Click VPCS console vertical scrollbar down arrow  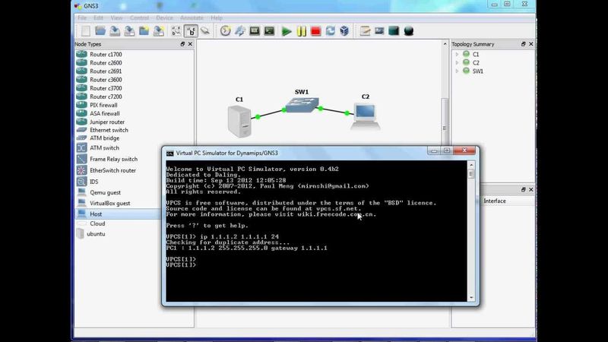(x=471, y=298)
